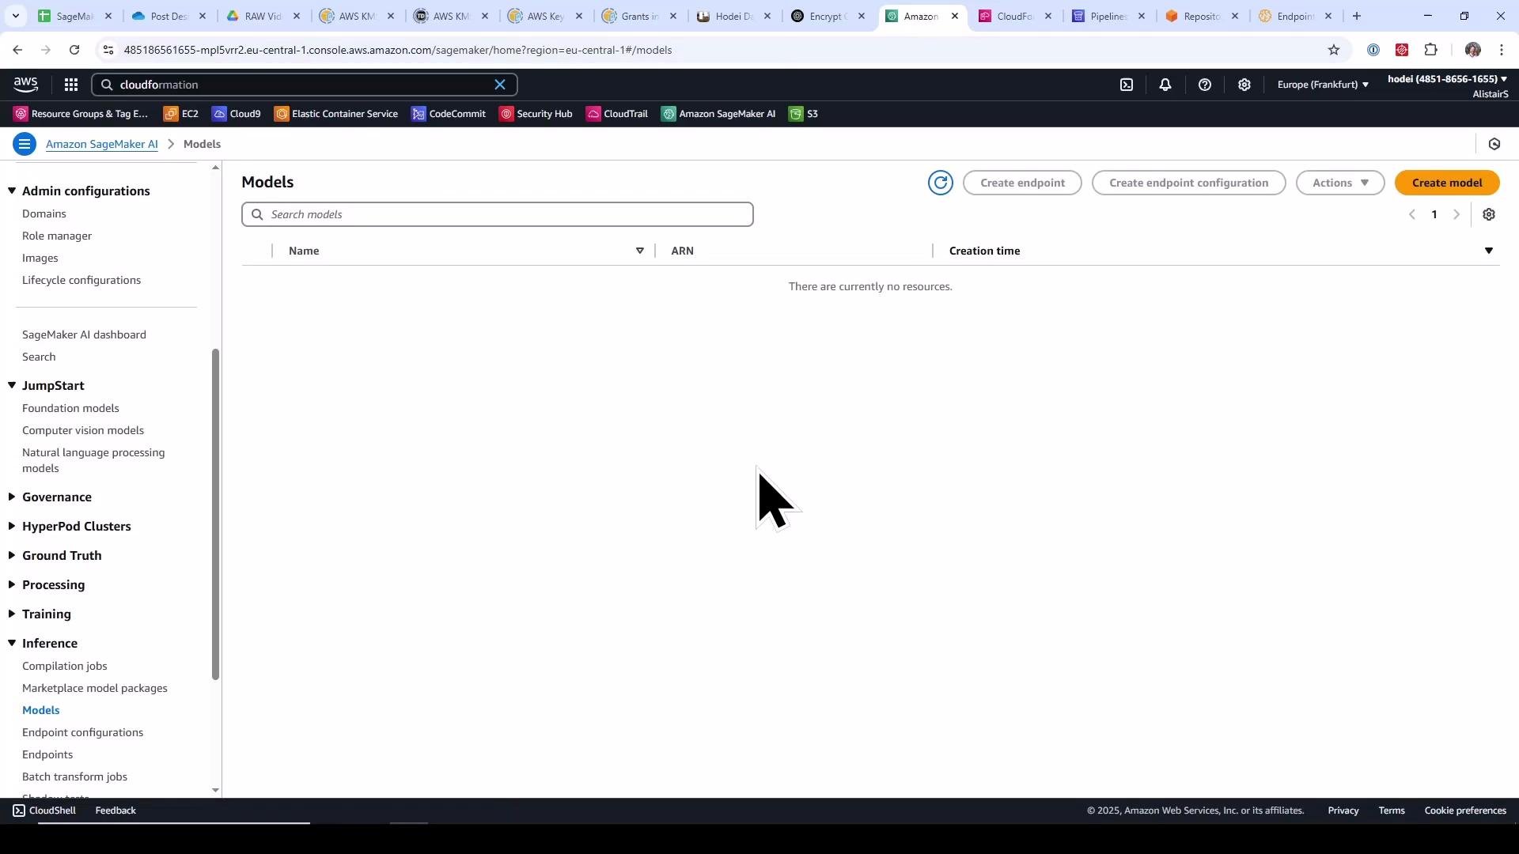Open Cookie preferences in footer
This screenshot has height=854, width=1519.
coord(1465,811)
